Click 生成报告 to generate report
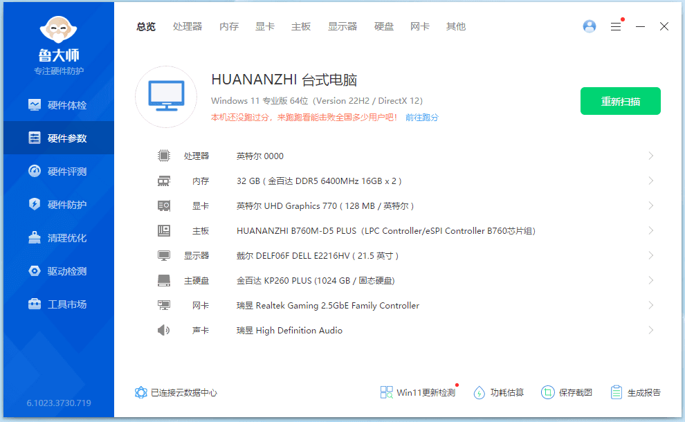Screen dimensions: 685x422 [636, 392]
